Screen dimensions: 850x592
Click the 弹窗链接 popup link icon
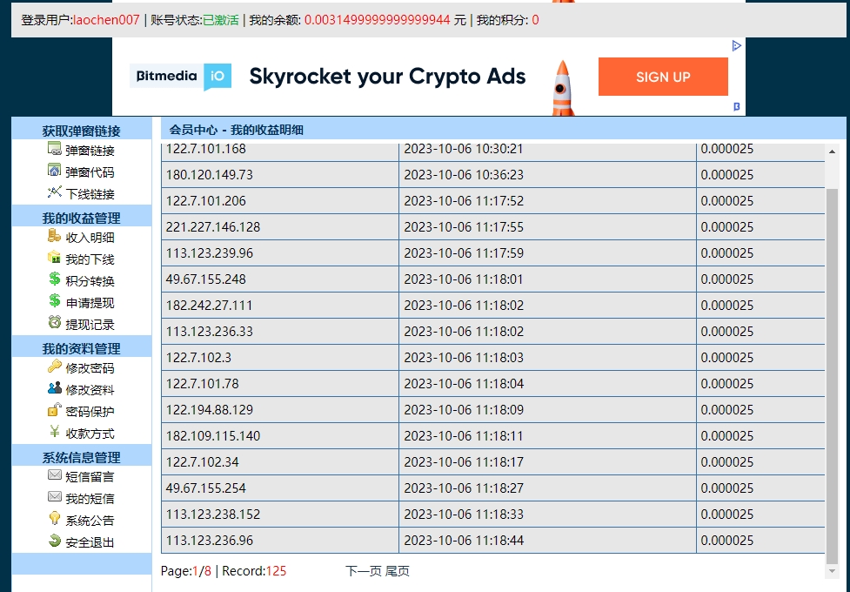54,150
